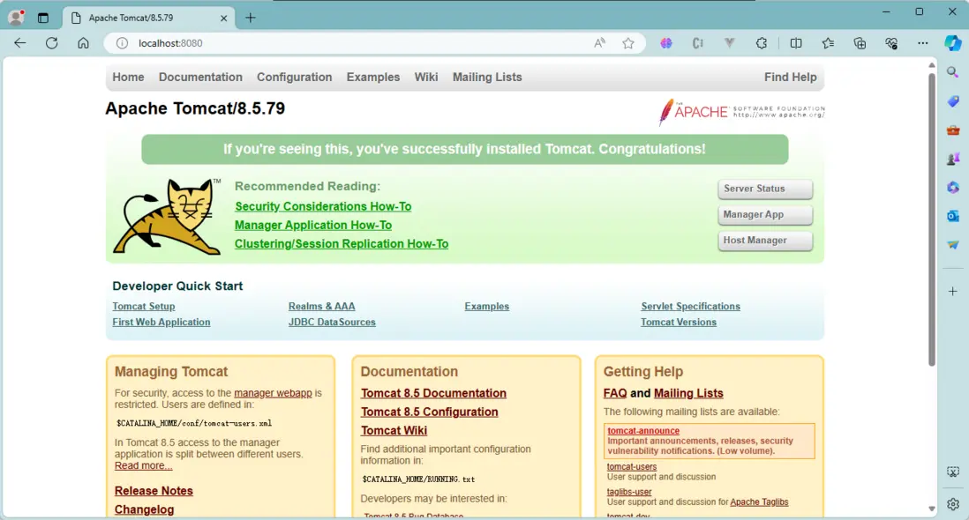Open Clustering/Session Replication How-To link
This screenshot has width=969, height=520.
pyautogui.click(x=342, y=243)
